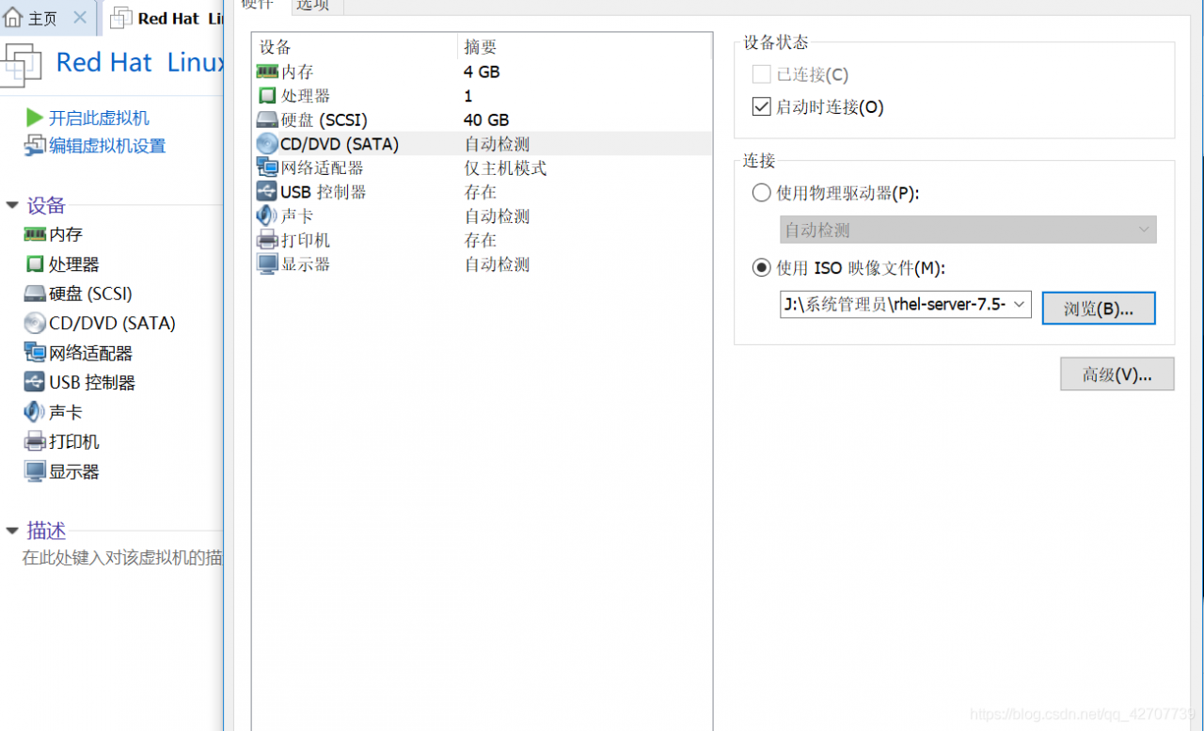Click the sound card speaker icon in the dialog list
The image size is (1204, 731).
pos(267,215)
